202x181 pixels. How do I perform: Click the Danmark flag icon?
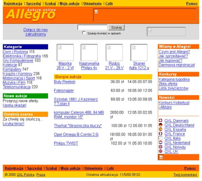(x=161, y=120)
